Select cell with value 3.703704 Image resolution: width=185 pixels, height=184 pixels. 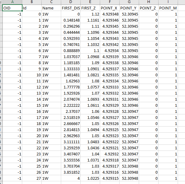click(x=71, y=166)
